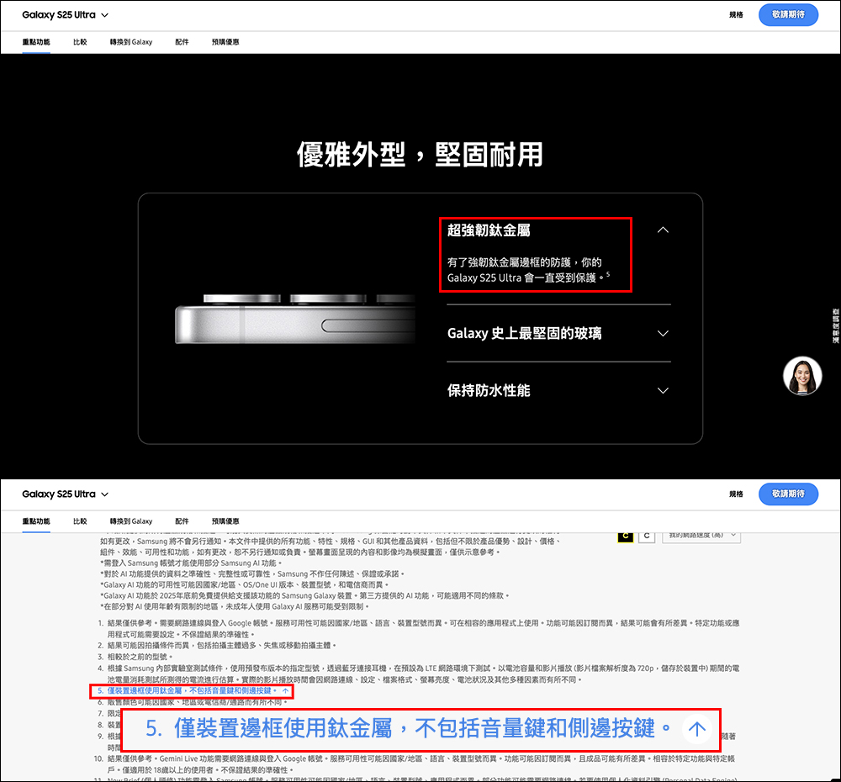This screenshot has width=841, height=782.
Task: Click blue 敬請期待 button in bottom screenshot
Action: tap(788, 494)
